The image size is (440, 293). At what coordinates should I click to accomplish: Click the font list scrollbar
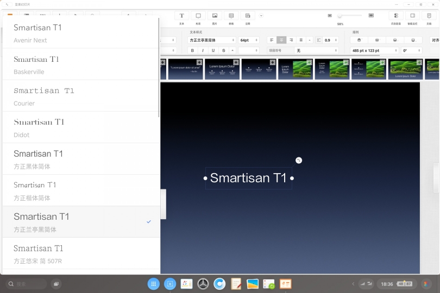[x=159, y=67]
